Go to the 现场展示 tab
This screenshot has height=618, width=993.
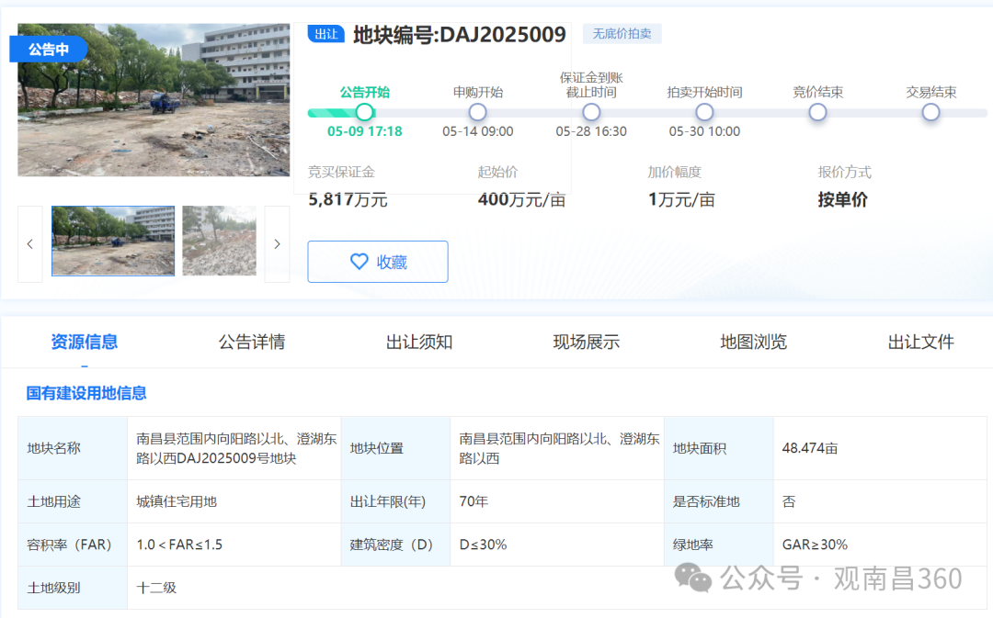coord(586,343)
